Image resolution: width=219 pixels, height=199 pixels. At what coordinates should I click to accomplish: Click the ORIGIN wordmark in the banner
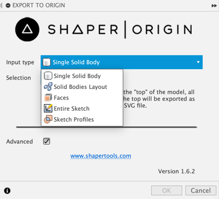click(162, 29)
